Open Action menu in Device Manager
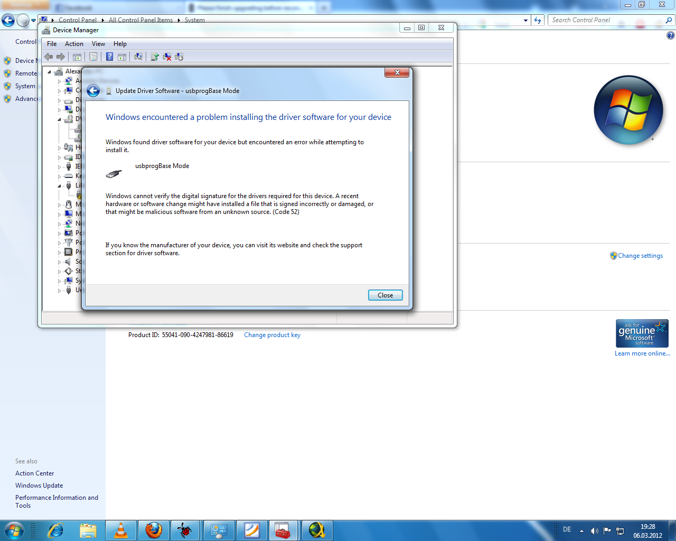 (74, 44)
